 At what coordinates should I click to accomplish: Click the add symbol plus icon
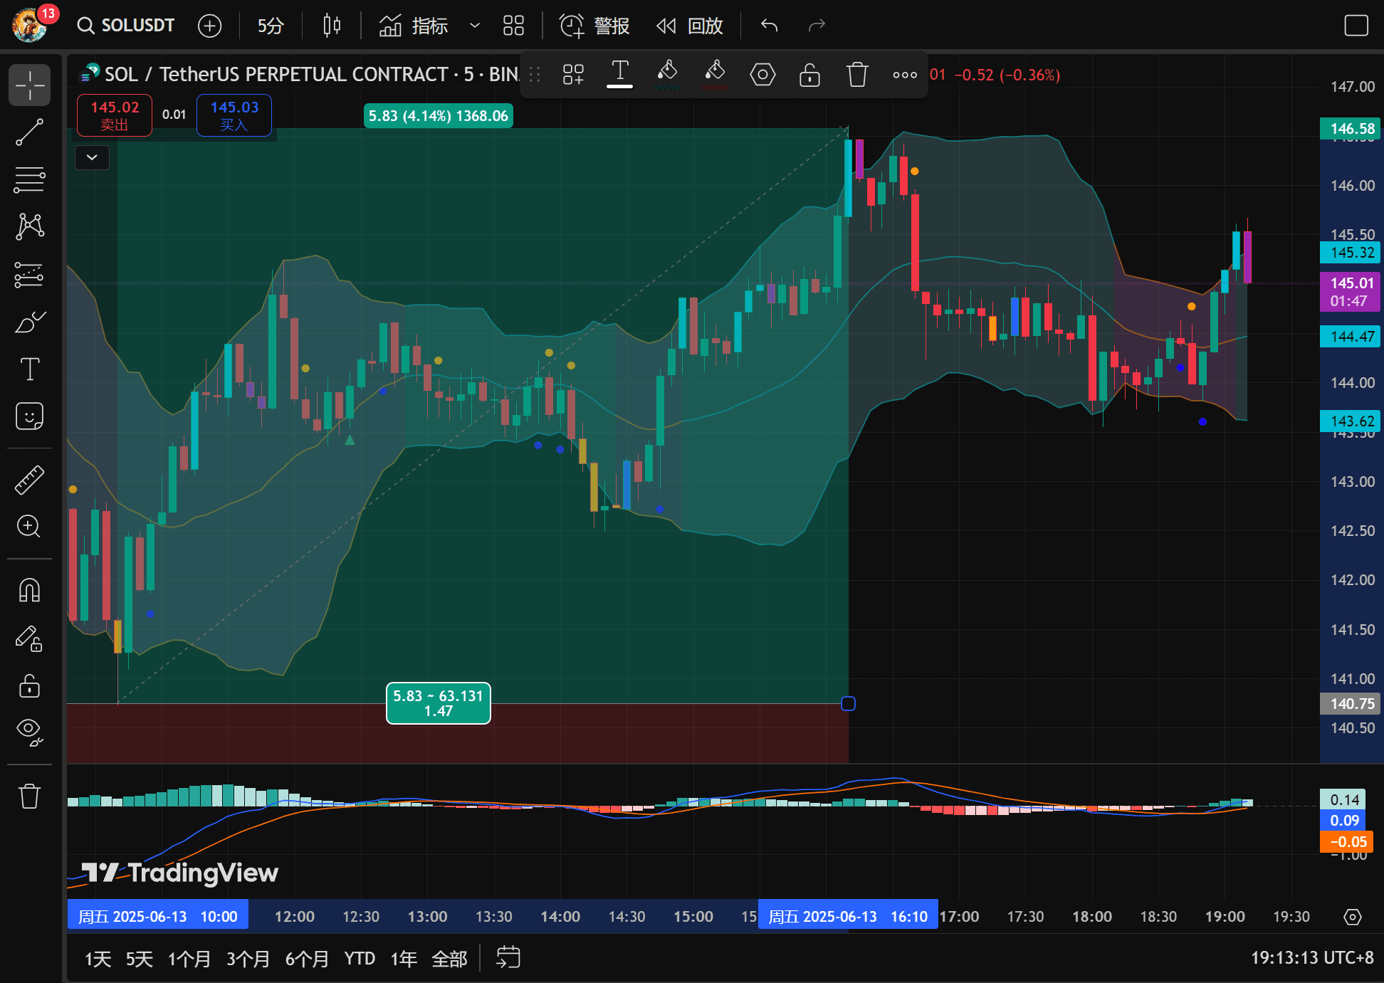coord(209,26)
